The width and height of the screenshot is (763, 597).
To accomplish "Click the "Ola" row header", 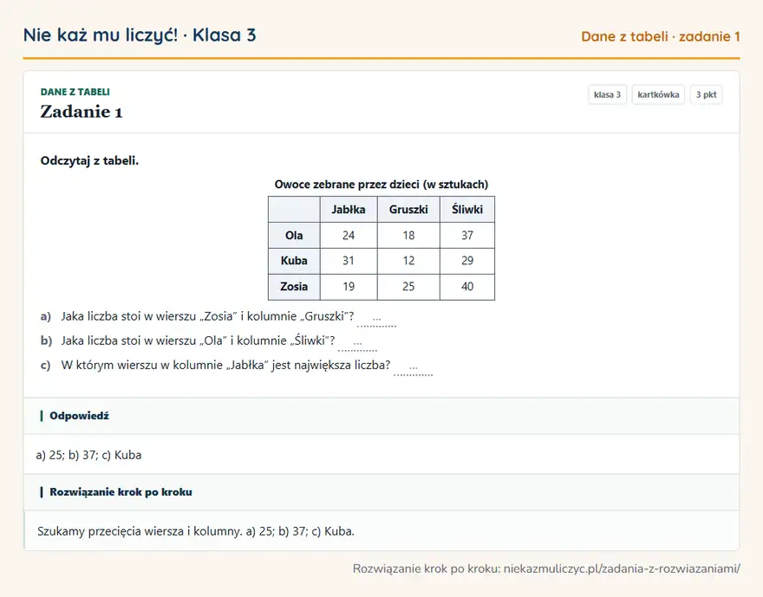I will pos(294,236).
